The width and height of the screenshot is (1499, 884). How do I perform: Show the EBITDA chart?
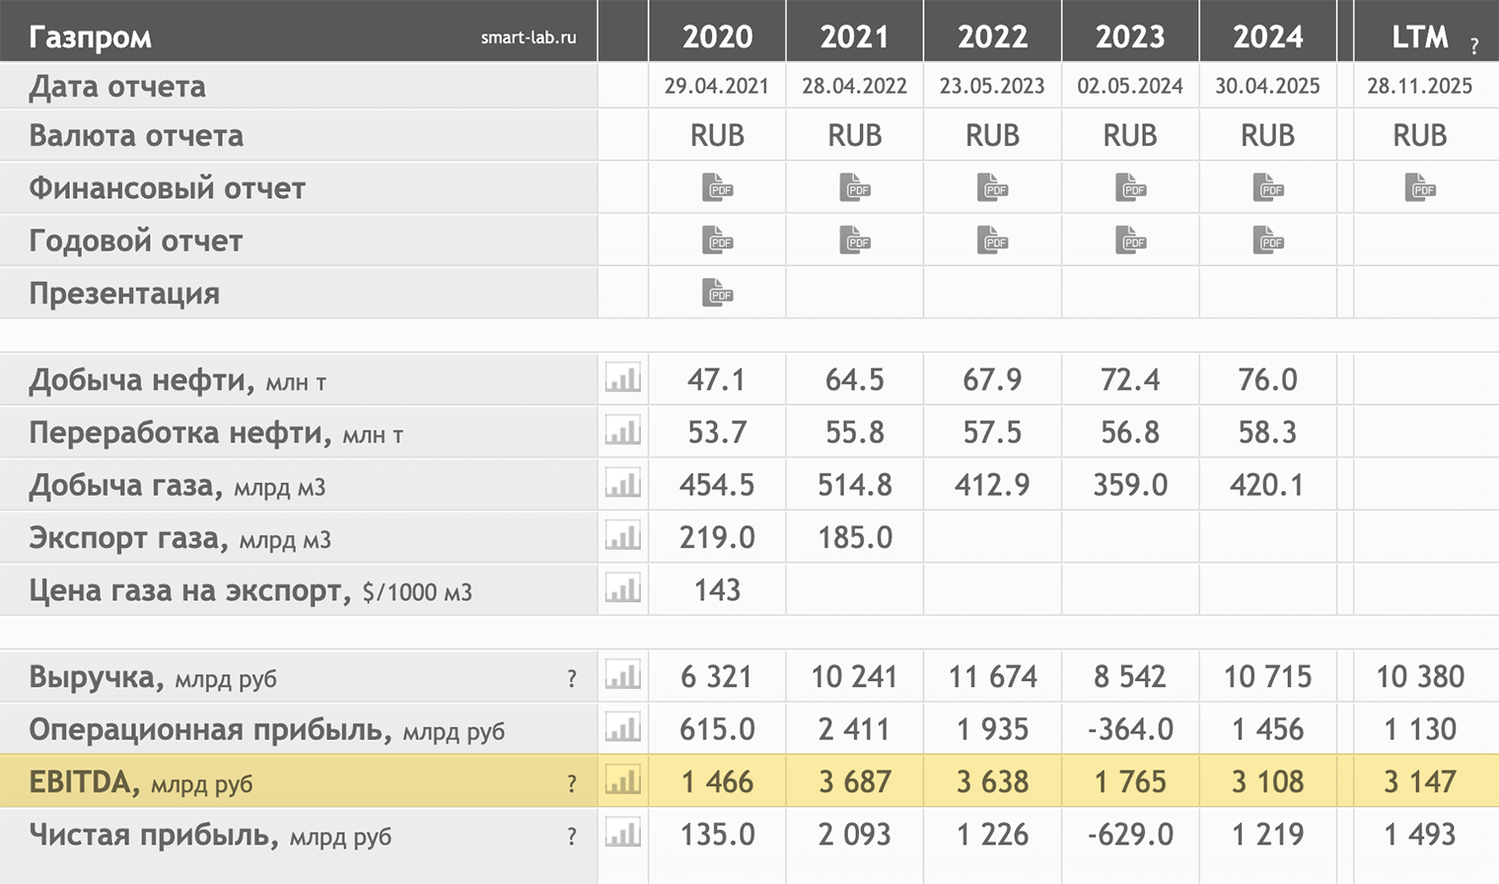[x=623, y=781]
